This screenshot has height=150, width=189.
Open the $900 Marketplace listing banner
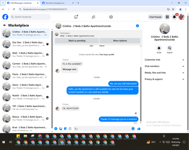coord(98,34)
